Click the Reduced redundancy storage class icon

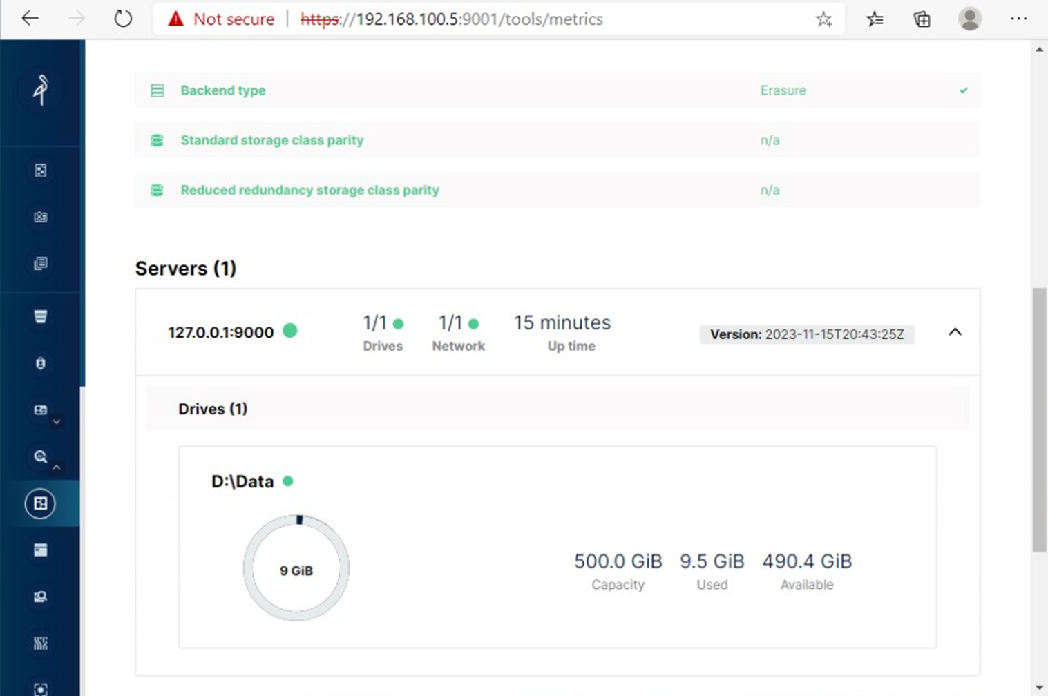pos(158,190)
